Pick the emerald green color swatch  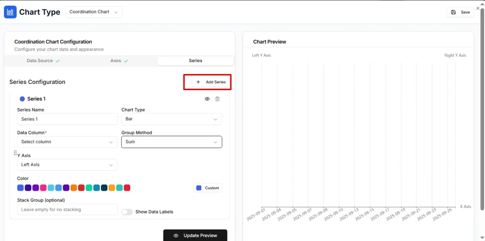pyautogui.click(x=89, y=188)
